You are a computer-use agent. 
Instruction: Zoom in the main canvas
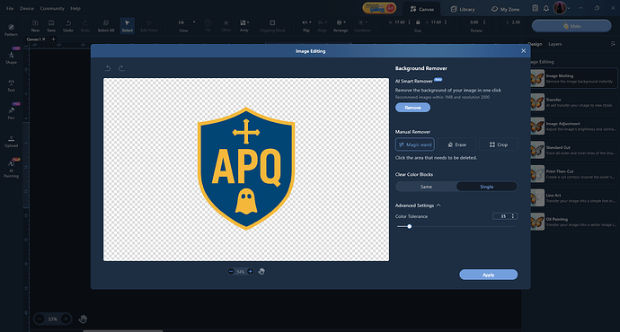tap(66, 319)
